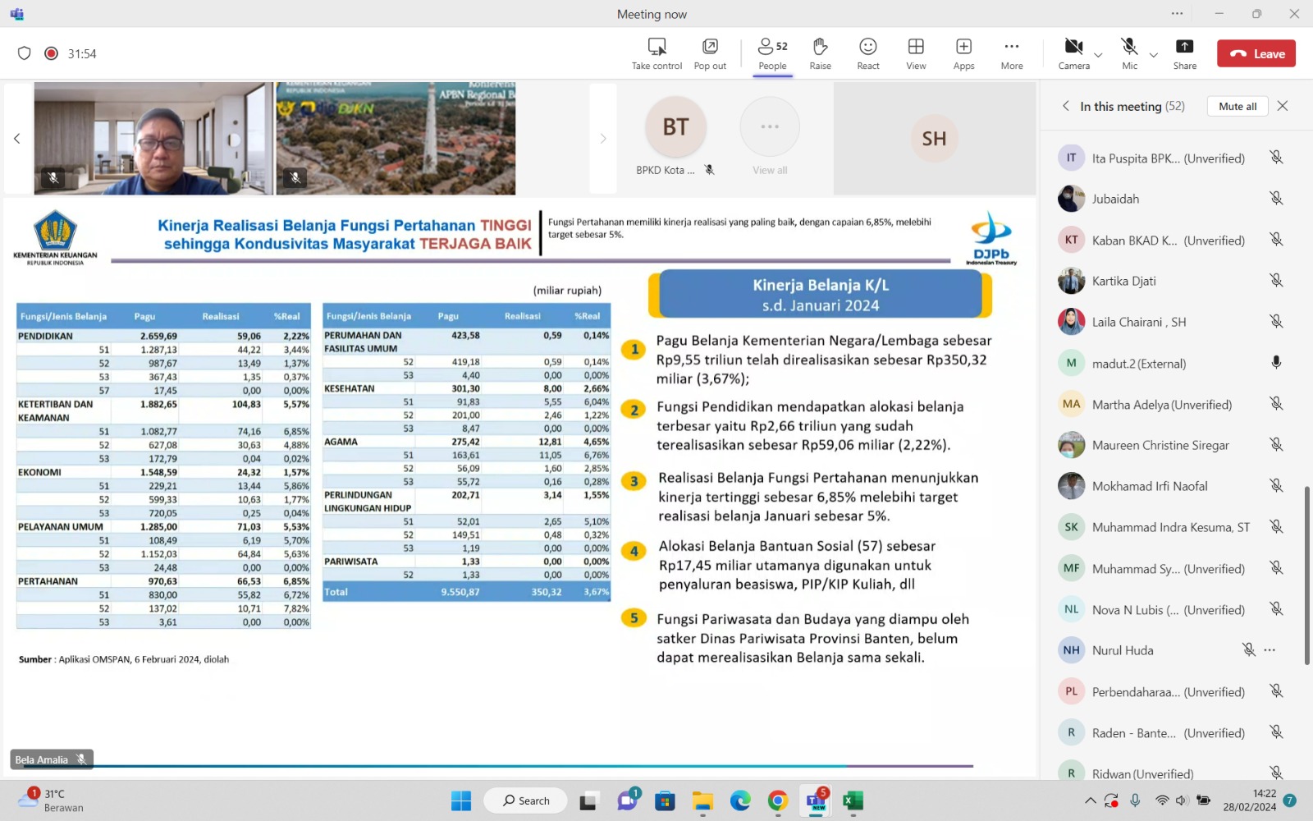Click the Mute all button
The width and height of the screenshot is (1313, 821).
tap(1238, 107)
